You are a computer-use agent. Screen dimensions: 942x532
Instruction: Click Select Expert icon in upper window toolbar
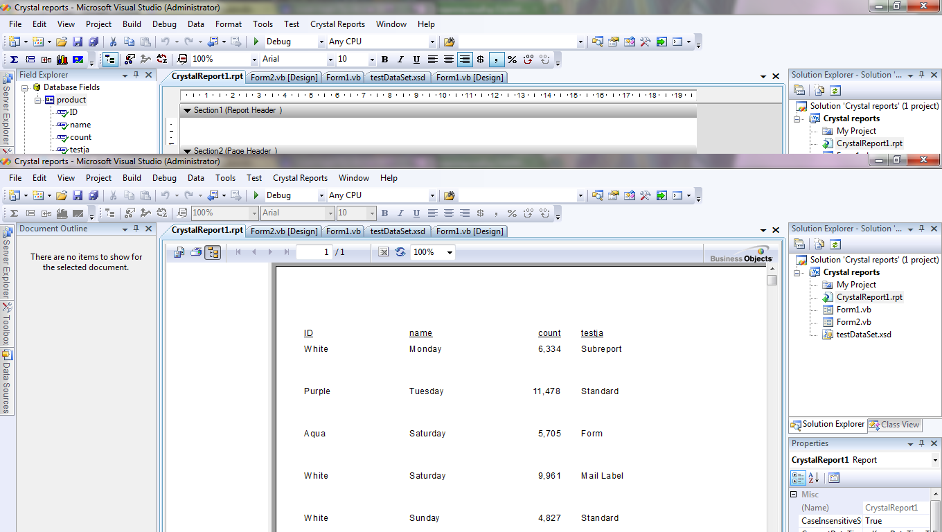coord(130,60)
